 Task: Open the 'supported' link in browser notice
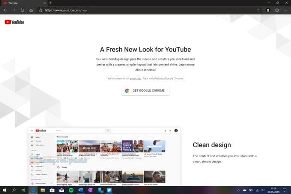(136, 78)
